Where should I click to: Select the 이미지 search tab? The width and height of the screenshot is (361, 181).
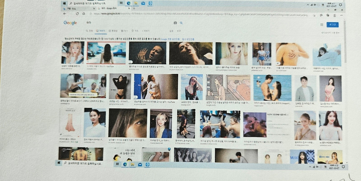(x=100, y=31)
